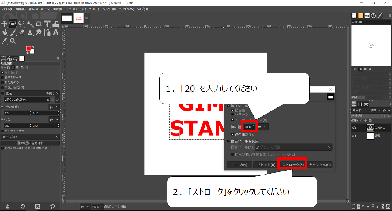This screenshot has width=392, height=211.
Task: Switch to the Paths tab icon
Action: (x=366, y=104)
